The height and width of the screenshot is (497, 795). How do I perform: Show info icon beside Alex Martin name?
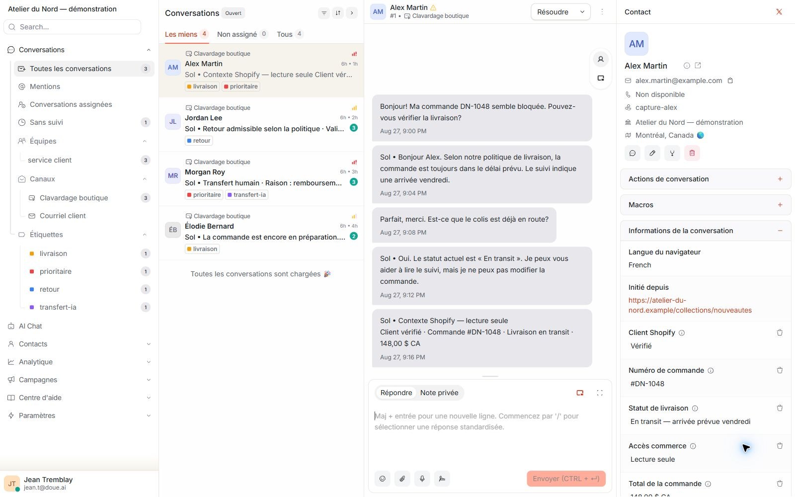687,66
